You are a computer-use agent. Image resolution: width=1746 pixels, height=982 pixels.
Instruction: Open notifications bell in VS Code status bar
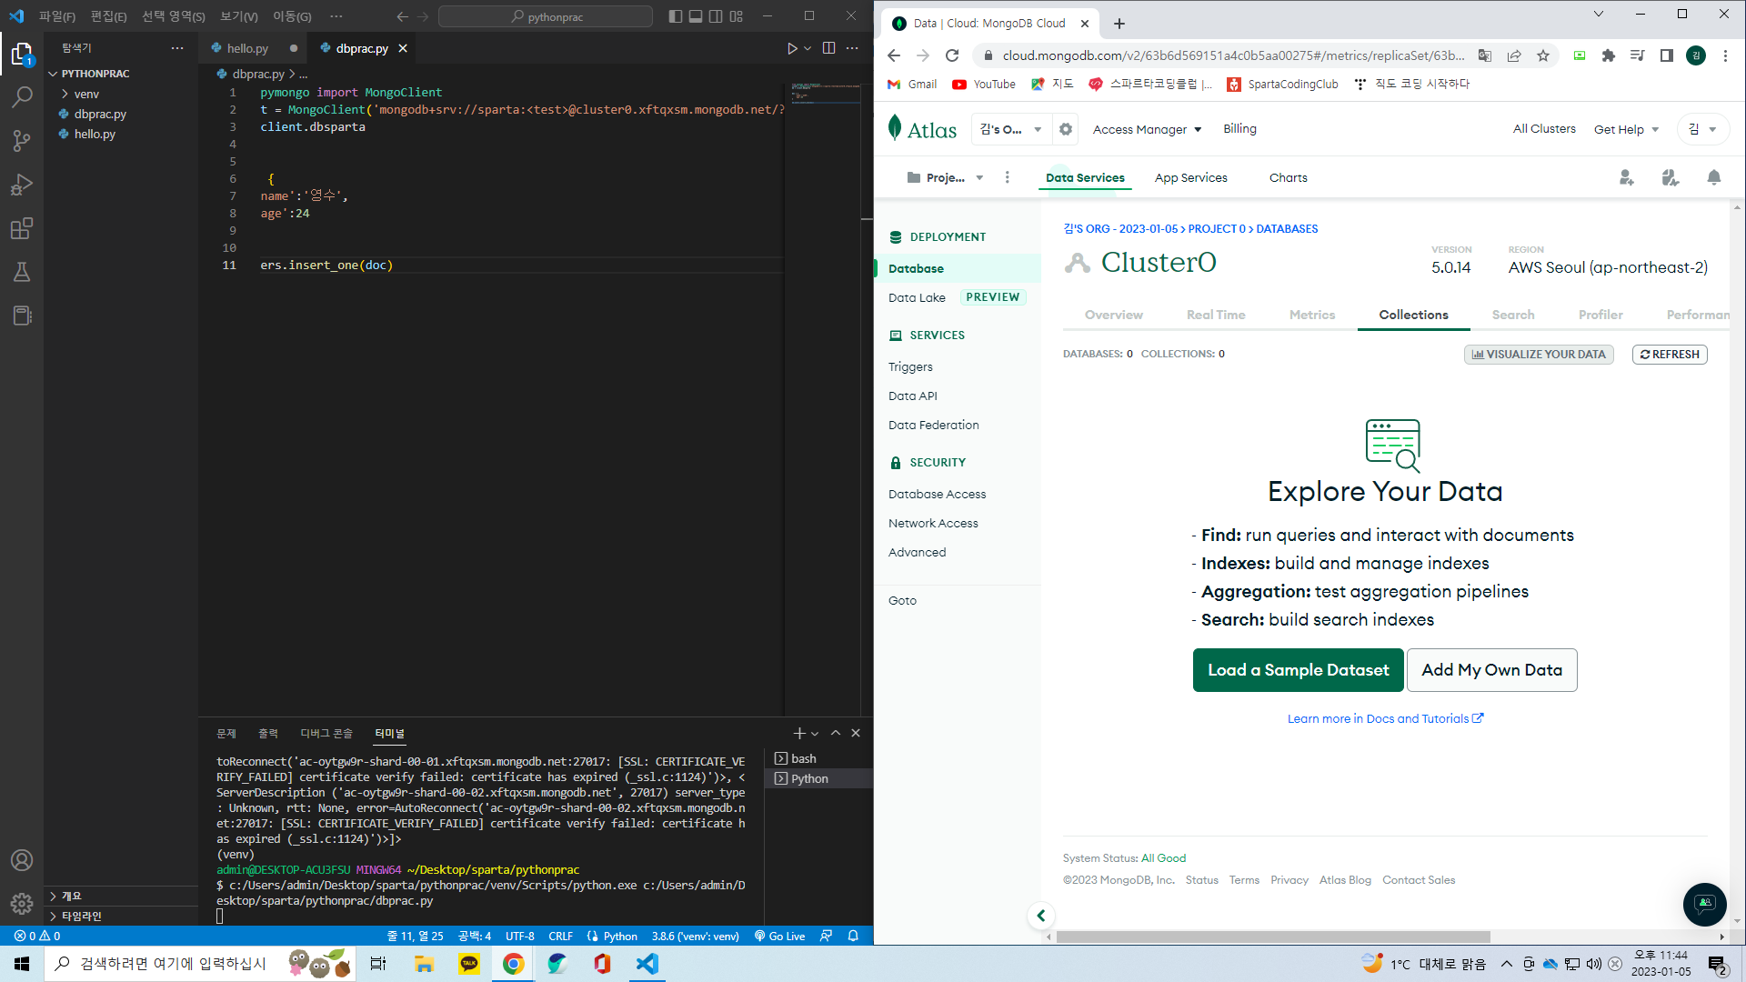coord(853,936)
